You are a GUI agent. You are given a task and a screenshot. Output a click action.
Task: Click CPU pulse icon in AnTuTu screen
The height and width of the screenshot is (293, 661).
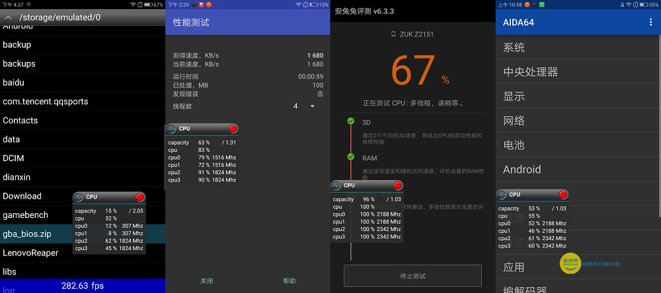[336, 185]
